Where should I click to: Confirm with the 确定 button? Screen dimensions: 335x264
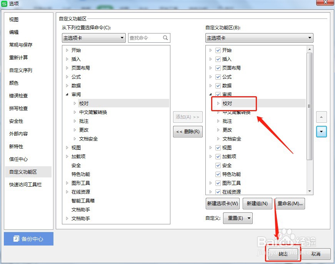283,254
